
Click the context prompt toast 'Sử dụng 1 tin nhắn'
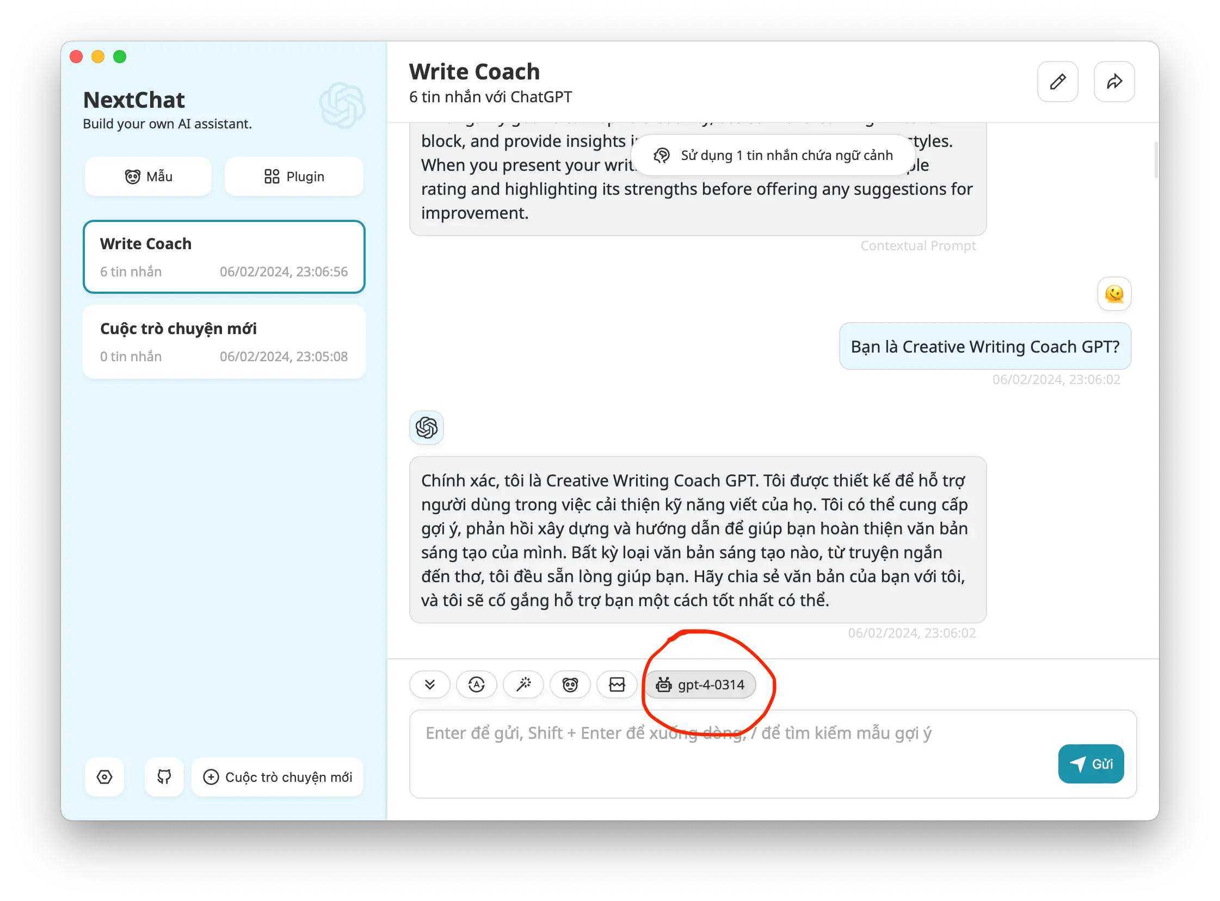tap(773, 156)
